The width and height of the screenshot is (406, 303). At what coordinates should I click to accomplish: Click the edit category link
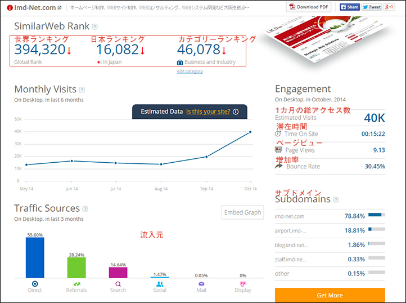[x=190, y=71]
